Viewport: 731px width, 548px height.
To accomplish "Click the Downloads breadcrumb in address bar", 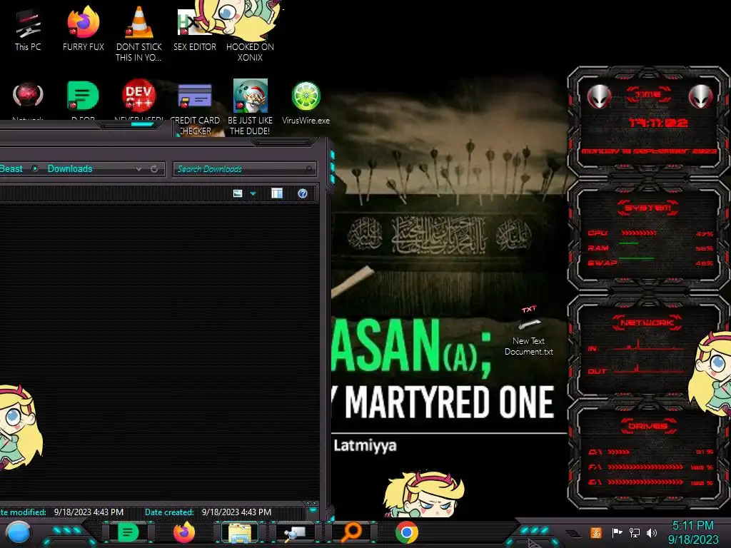I will (70, 168).
